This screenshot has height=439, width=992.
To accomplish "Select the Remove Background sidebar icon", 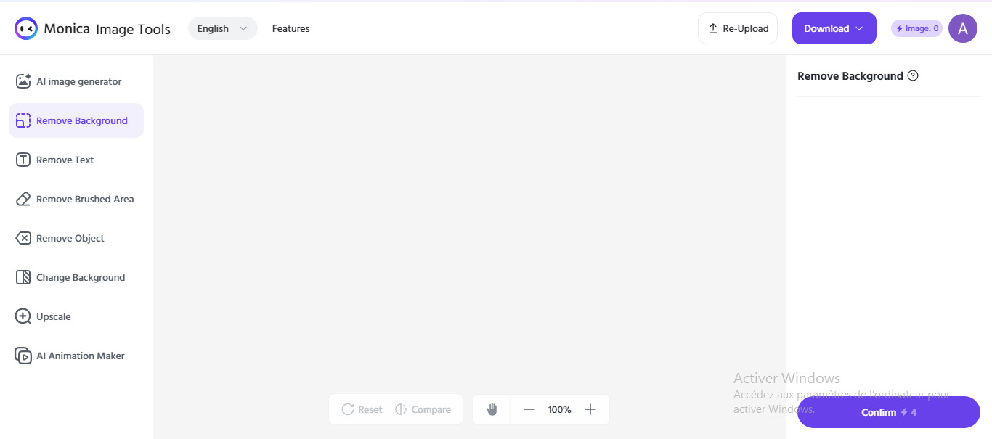I will pyautogui.click(x=23, y=120).
